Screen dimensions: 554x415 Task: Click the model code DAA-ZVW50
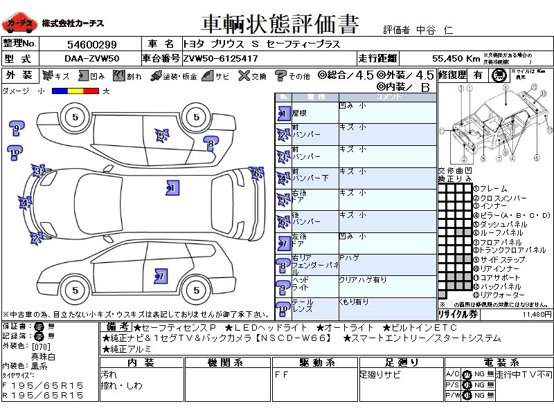92,59
